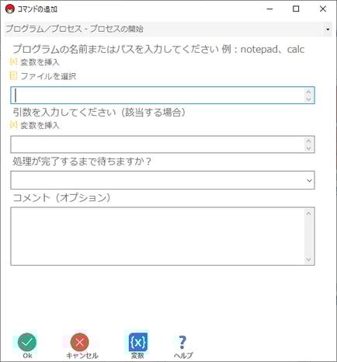Open ヘルプ question mark icon
This screenshot has height=362, width=337.
click(x=182, y=342)
